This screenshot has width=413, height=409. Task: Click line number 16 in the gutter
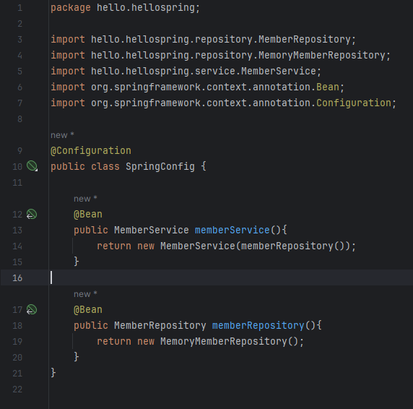[17, 277]
